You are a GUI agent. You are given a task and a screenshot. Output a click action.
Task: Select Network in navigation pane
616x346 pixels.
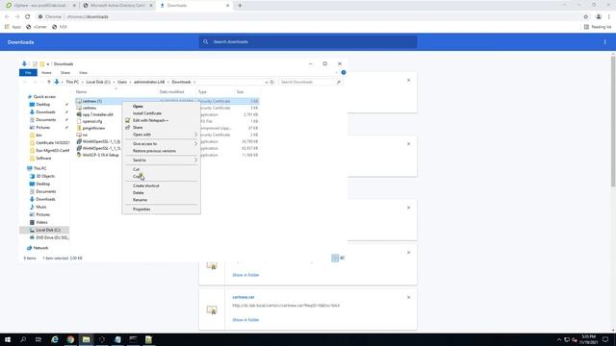coord(40,248)
